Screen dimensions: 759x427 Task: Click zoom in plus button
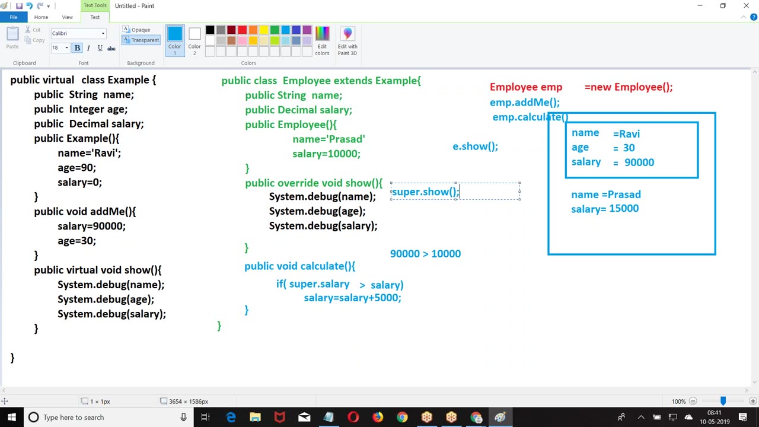click(753, 401)
